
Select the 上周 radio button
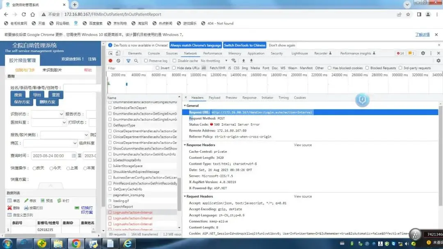click(68, 168)
